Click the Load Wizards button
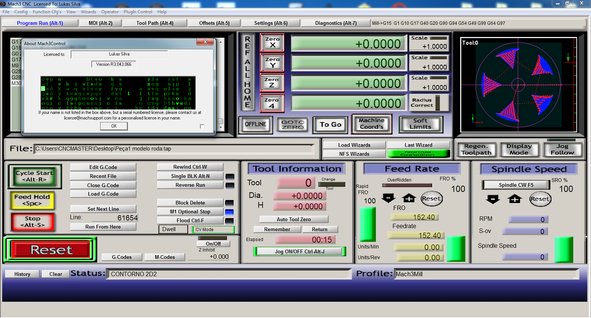The height and width of the screenshot is (318, 591). tap(354, 145)
